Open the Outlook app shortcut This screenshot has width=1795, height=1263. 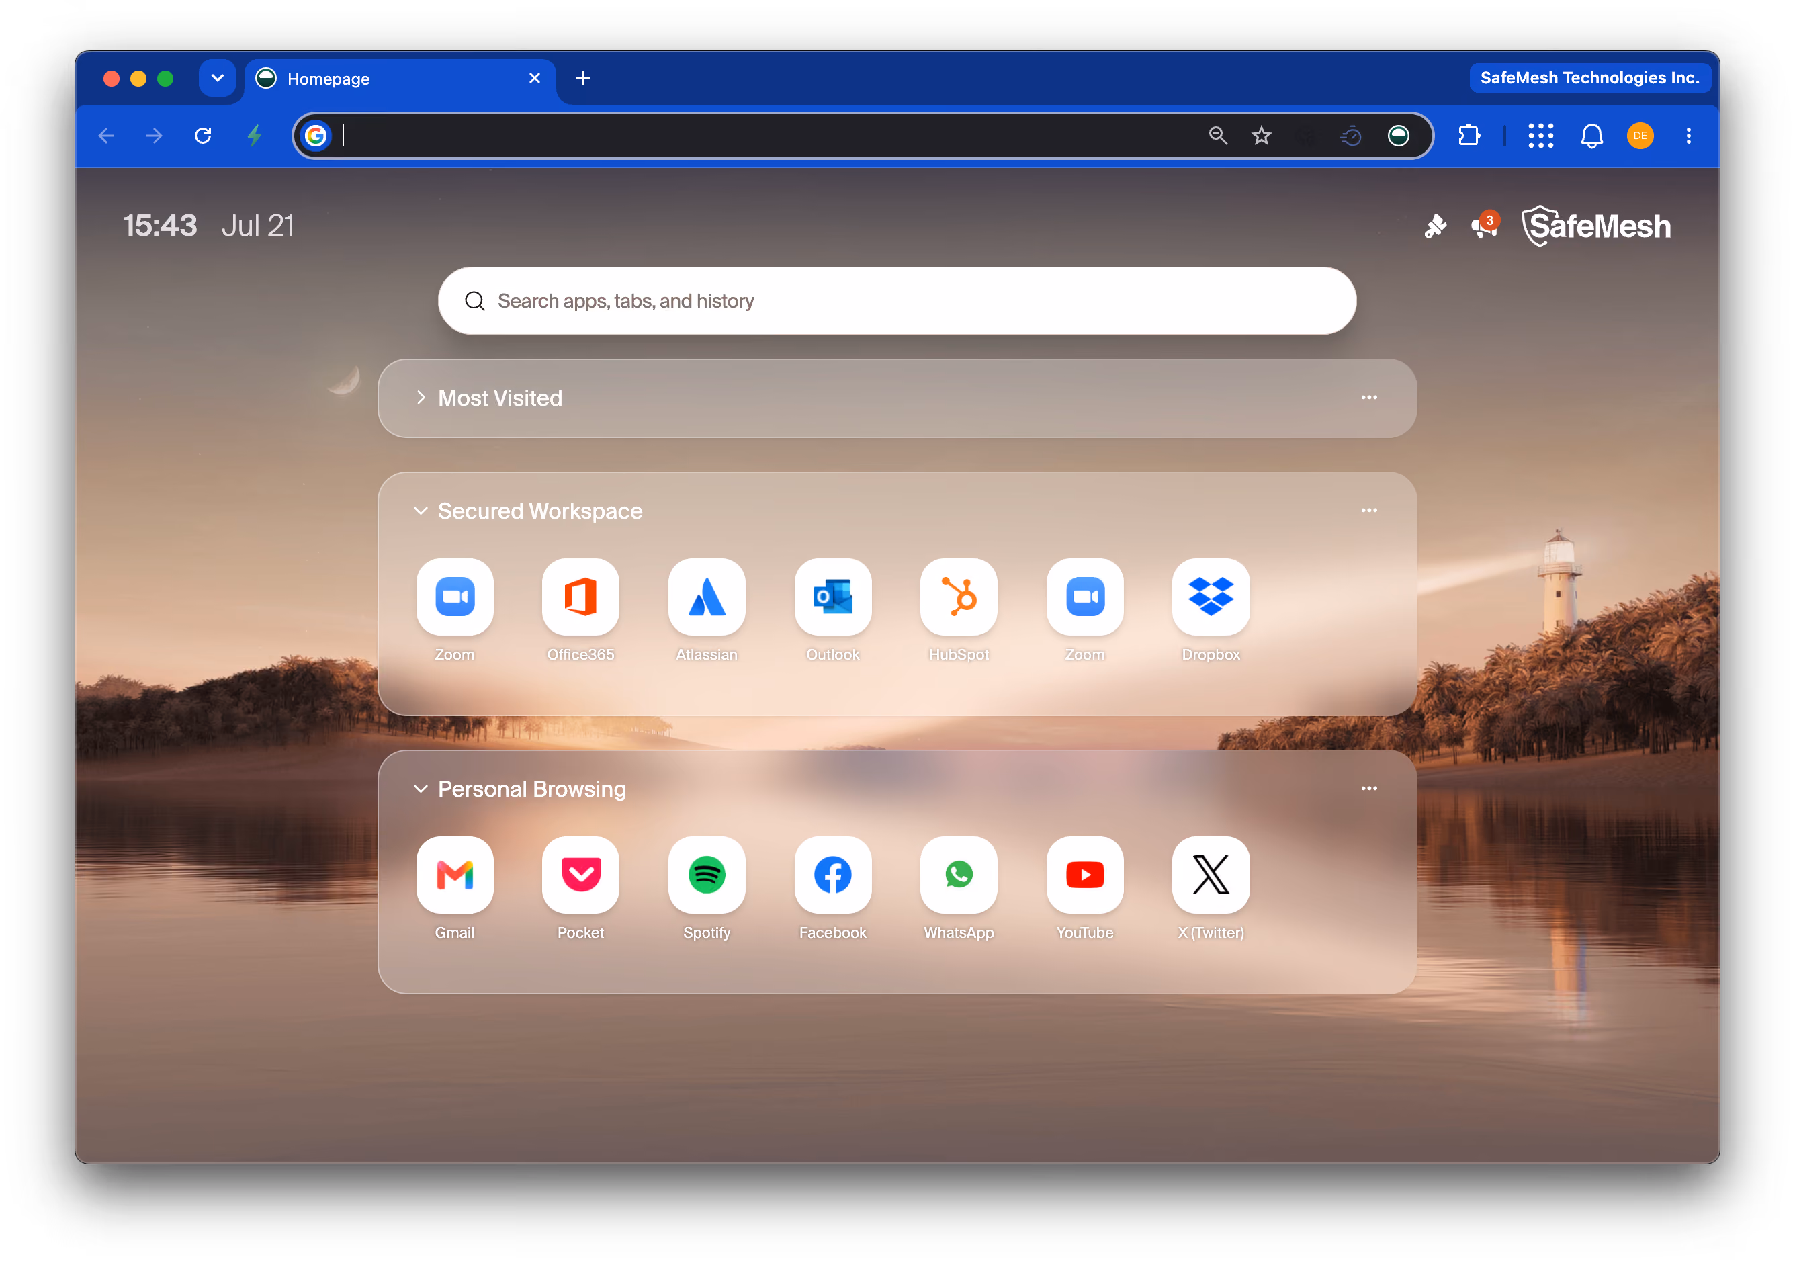click(x=832, y=597)
